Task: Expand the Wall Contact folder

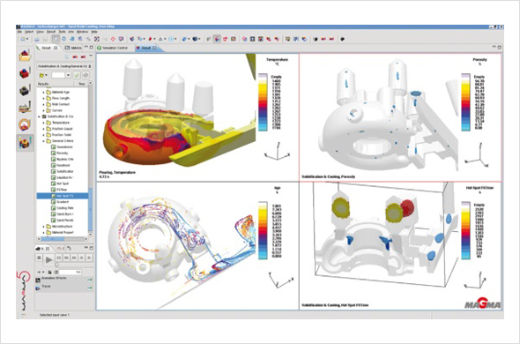Action: pos(43,104)
